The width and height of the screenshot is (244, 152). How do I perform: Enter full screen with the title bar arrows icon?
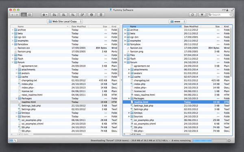(x=233, y=10)
